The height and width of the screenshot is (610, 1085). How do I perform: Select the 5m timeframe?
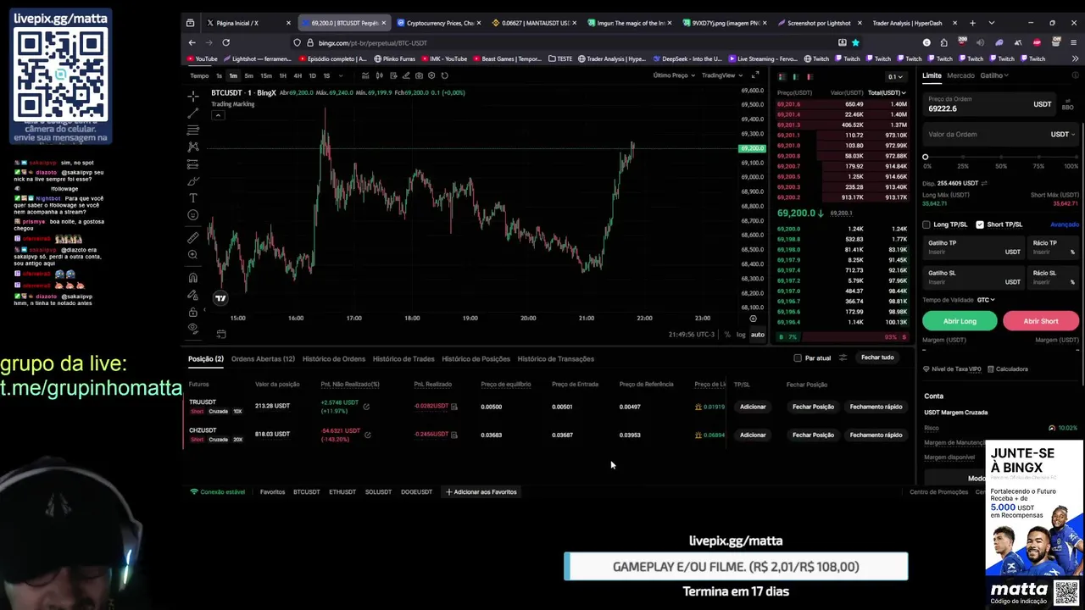tap(248, 75)
